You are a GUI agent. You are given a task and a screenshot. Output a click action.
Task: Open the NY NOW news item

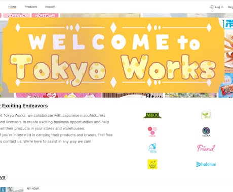point(33,188)
